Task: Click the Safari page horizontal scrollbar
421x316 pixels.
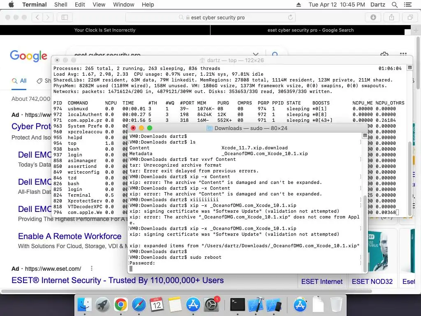Action: tap(186, 291)
